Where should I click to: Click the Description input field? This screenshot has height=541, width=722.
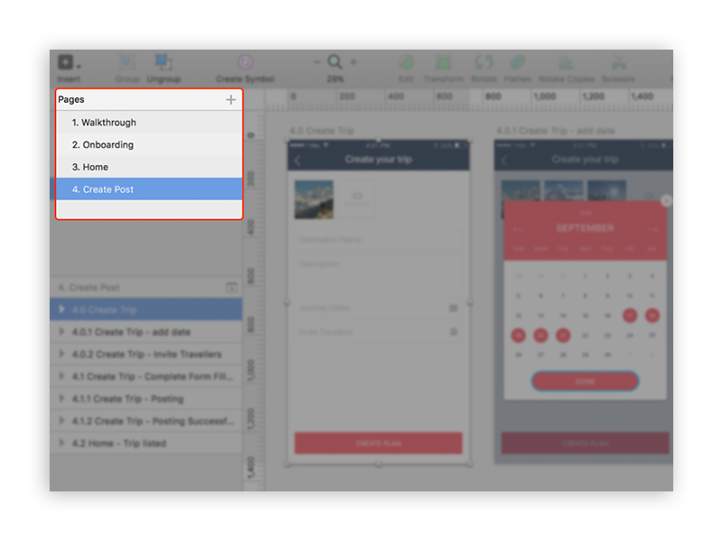378,274
